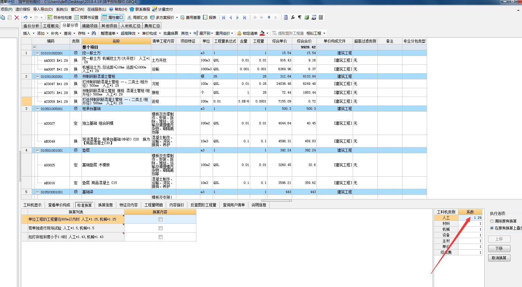This screenshot has height=287, width=522.
Task: Open the 项目(P) menu
Action: (6, 9)
